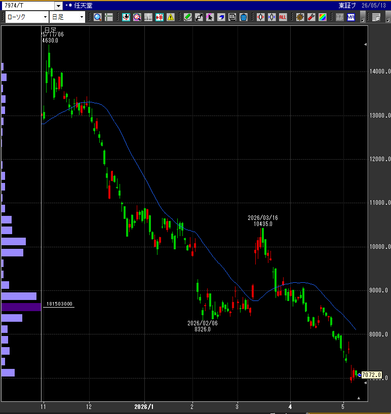
Task: Open the 7974/T stock code dropdown
Action: point(59,6)
